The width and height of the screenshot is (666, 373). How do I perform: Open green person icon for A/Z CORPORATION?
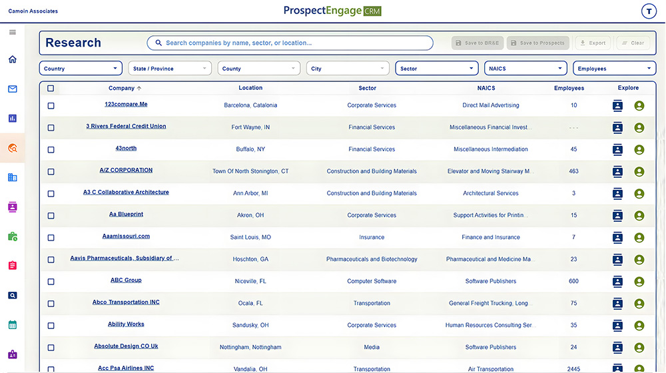[x=639, y=172]
